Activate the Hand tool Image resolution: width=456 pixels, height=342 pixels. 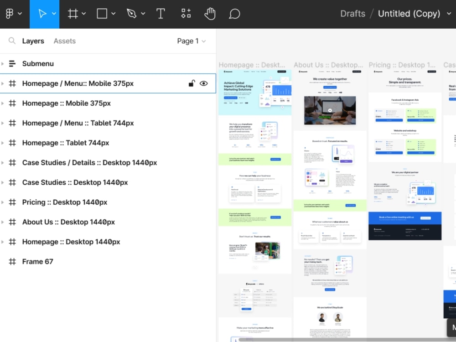tap(210, 13)
